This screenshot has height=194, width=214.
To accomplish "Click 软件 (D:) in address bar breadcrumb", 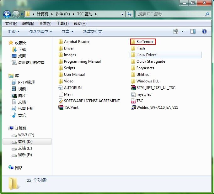I will (x=63, y=14).
